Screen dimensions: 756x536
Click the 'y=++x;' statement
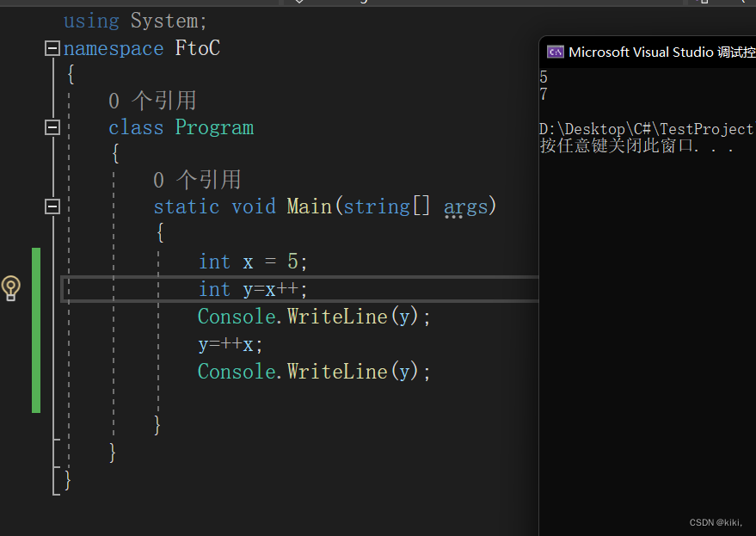[x=230, y=344]
